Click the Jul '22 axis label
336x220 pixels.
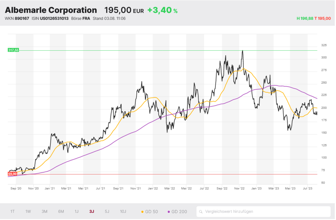point(204,188)
